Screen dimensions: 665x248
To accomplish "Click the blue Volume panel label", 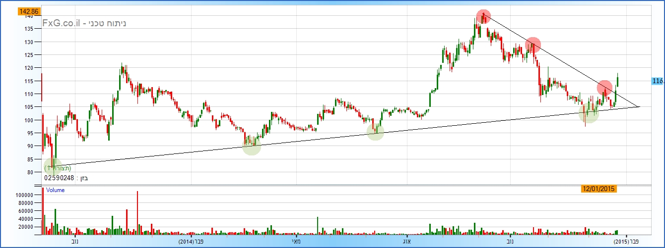I will pos(56,190).
